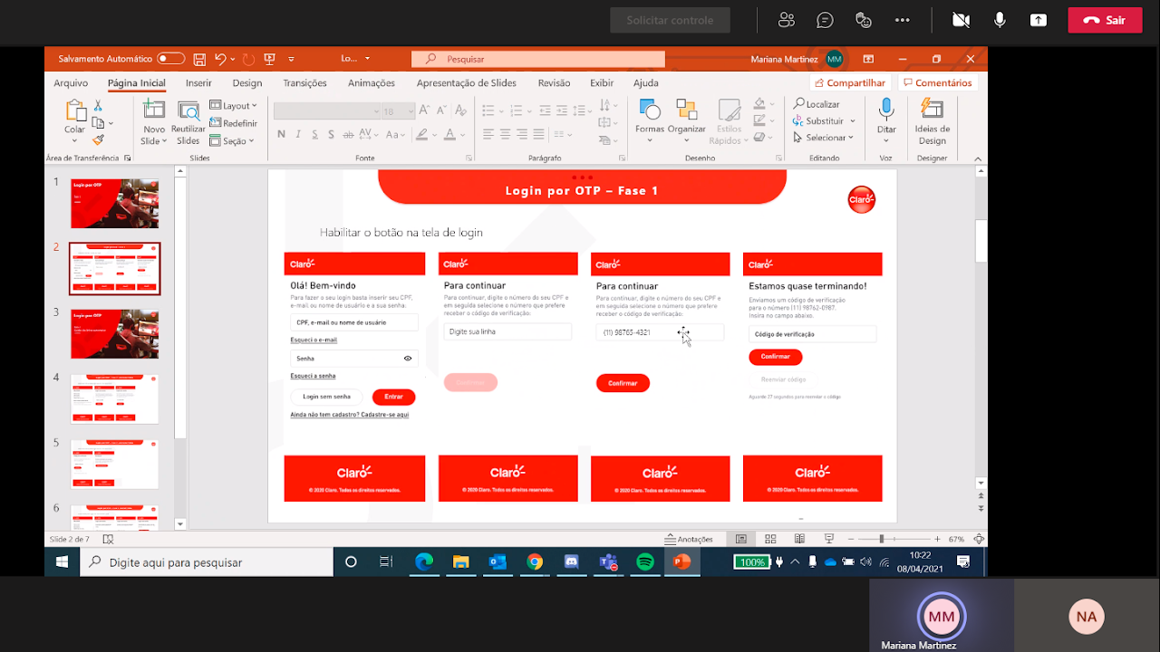Switch to the Inserir tab
The width and height of the screenshot is (1160, 652).
tap(198, 83)
